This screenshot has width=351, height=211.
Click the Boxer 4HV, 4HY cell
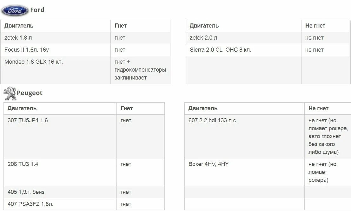point(244,172)
